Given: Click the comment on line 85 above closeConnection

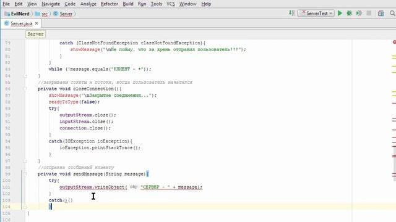Looking at the screenshot, I should click(115, 82).
